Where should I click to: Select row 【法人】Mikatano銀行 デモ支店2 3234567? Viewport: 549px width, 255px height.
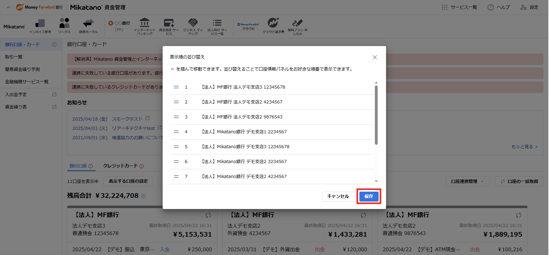pos(272,162)
